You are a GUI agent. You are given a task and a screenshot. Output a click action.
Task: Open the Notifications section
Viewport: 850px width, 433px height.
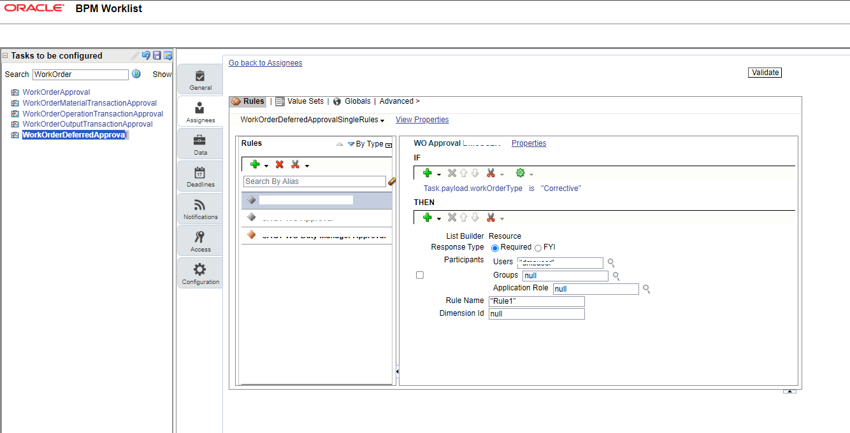[199, 208]
